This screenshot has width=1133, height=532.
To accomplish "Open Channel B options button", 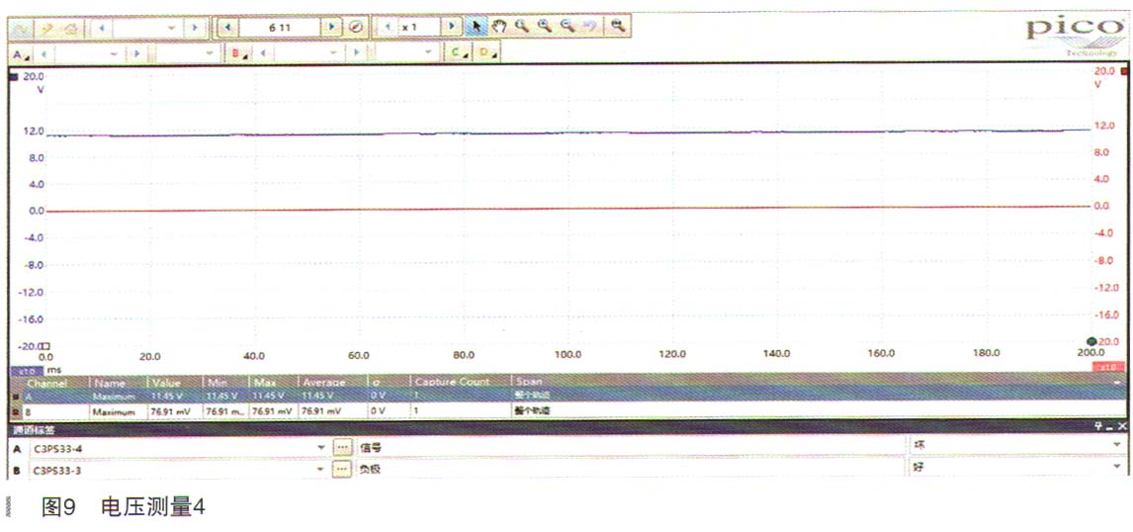I will 237,54.
